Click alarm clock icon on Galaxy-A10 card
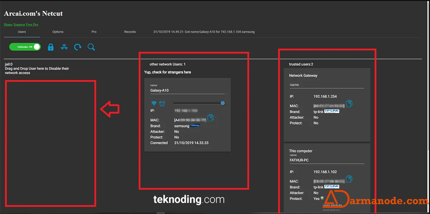 pos(162,103)
